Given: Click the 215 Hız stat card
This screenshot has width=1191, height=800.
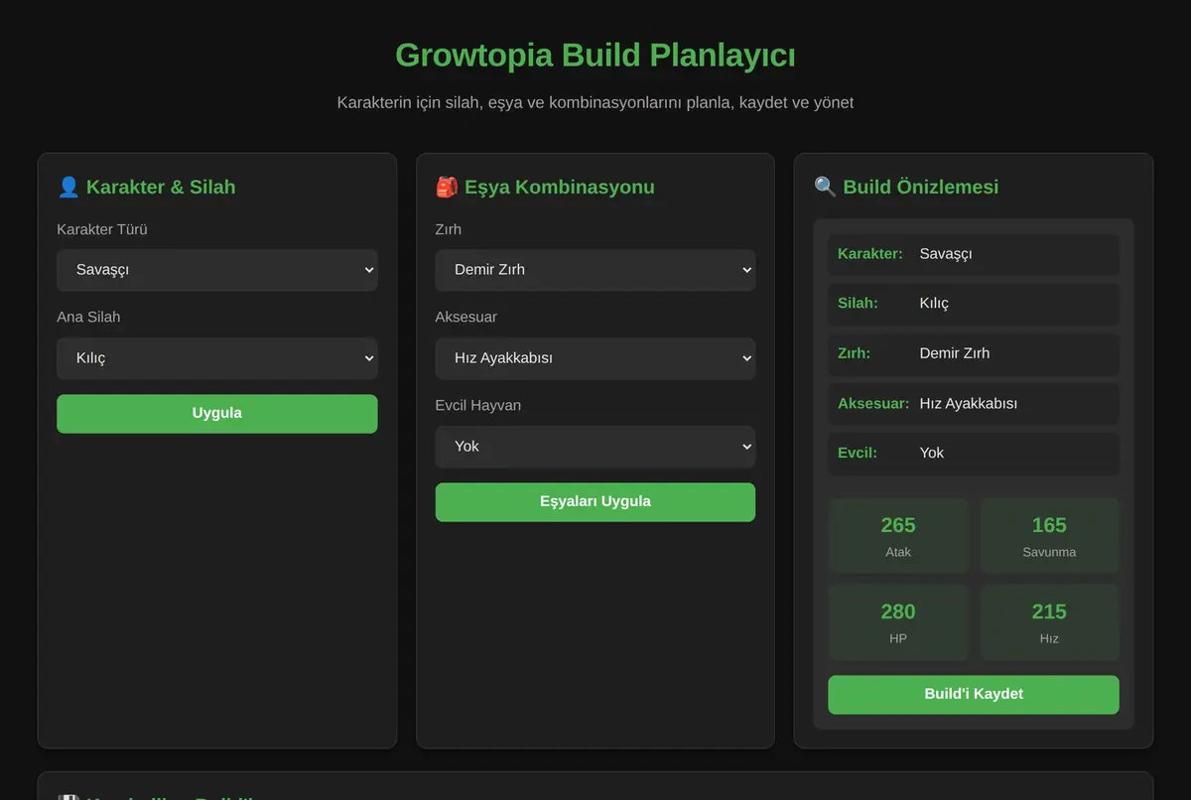Looking at the screenshot, I should (1049, 622).
